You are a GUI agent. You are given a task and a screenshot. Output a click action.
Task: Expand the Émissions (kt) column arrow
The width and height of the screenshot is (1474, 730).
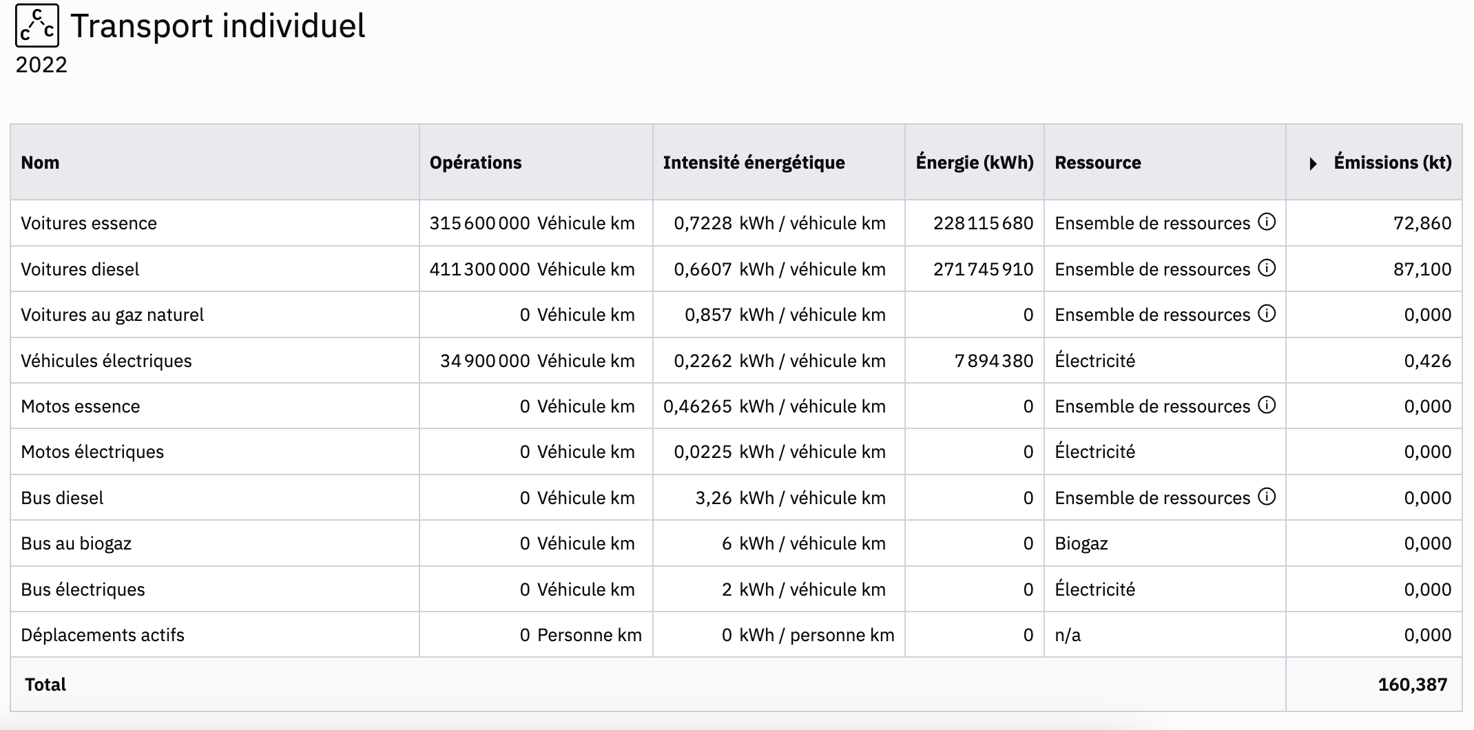point(1313,164)
